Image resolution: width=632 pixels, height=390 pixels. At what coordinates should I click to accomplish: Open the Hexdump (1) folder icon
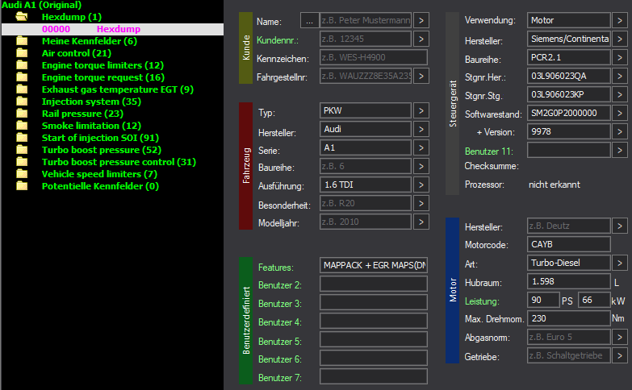click(21, 17)
